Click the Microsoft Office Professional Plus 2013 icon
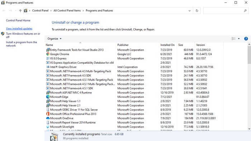This screenshot has height=141, width=251. click(x=48, y=114)
